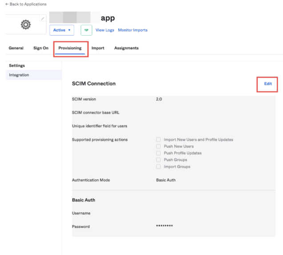283x255 pixels.
Task: Click the Basic Auth section heading
Action: (x=84, y=200)
